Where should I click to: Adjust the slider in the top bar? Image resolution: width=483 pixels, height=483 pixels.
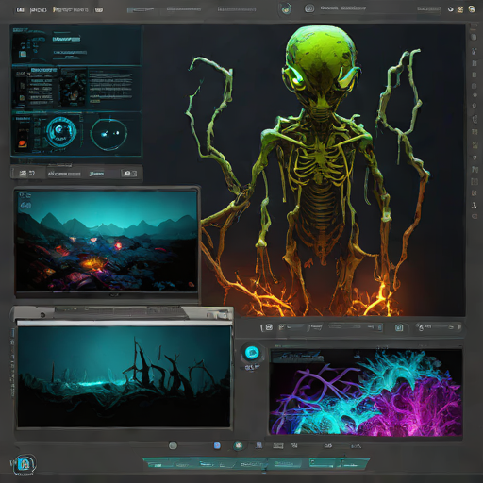click(x=141, y=9)
